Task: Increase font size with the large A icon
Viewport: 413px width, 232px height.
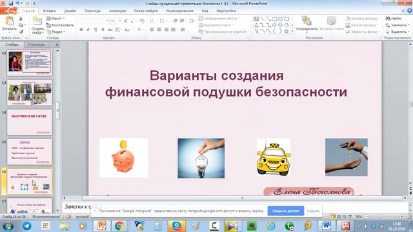Action: pyautogui.click(x=125, y=21)
